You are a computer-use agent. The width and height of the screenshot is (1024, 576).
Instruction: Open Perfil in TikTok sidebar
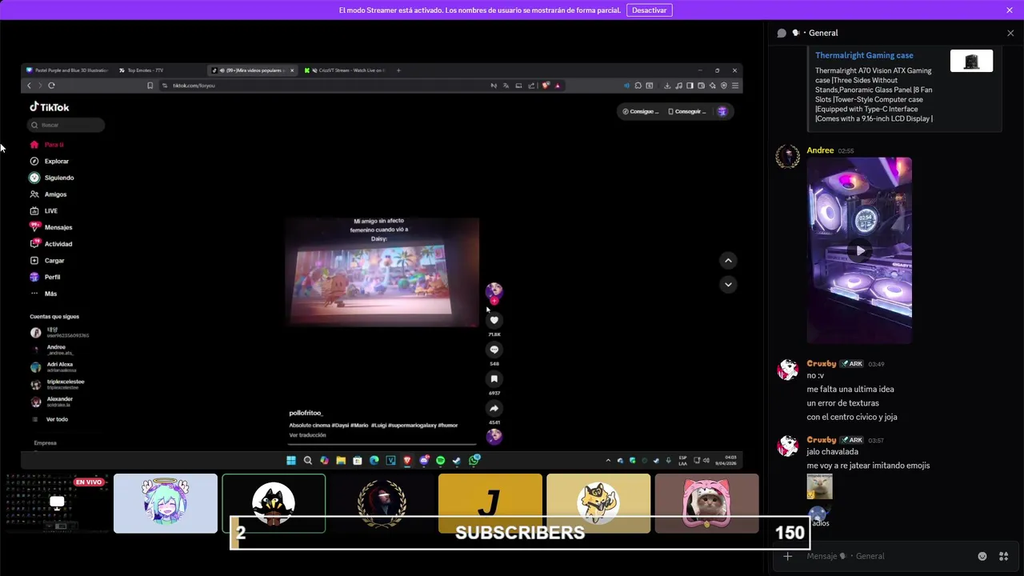click(46, 277)
